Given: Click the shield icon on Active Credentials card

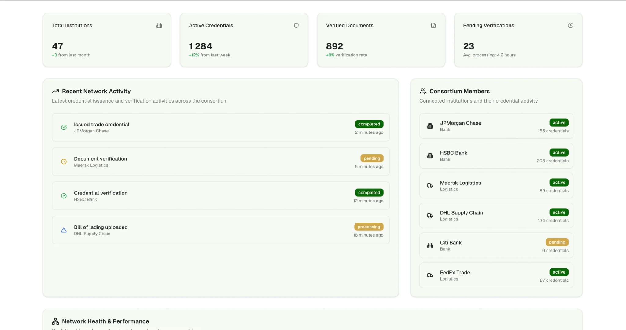Looking at the screenshot, I should pyautogui.click(x=296, y=25).
